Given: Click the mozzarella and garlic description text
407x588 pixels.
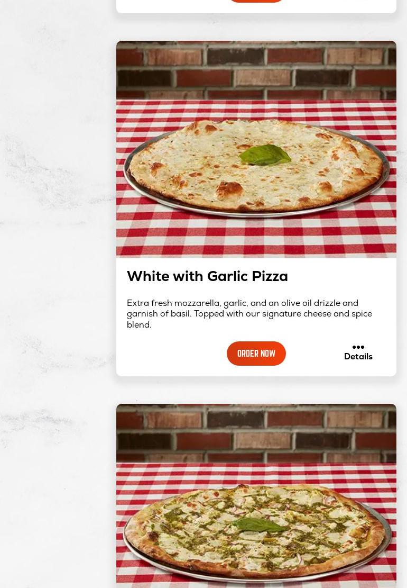Looking at the screenshot, I should coord(249,313).
